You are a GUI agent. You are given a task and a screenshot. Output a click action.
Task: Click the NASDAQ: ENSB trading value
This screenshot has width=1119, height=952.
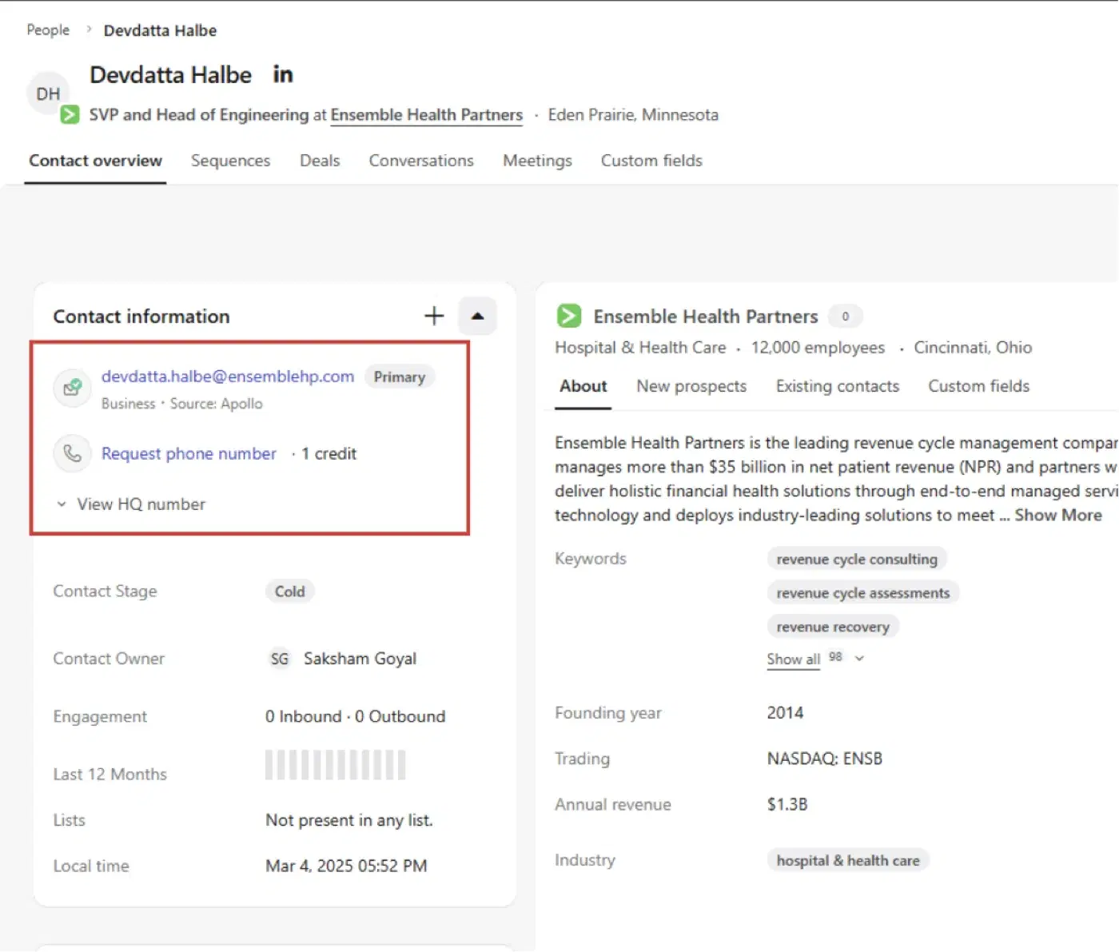(825, 759)
